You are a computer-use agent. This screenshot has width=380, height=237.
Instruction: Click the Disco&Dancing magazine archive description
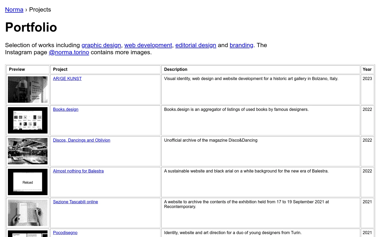211,140
